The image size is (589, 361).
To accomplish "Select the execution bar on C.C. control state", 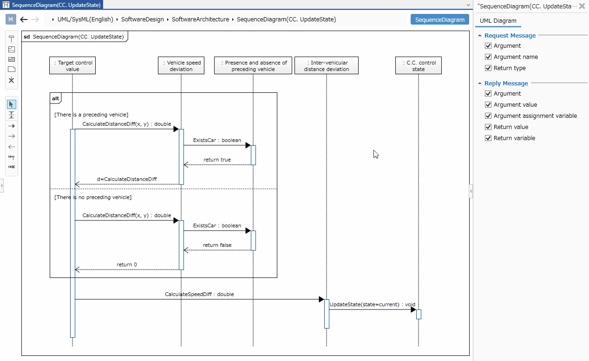I will [x=419, y=314].
